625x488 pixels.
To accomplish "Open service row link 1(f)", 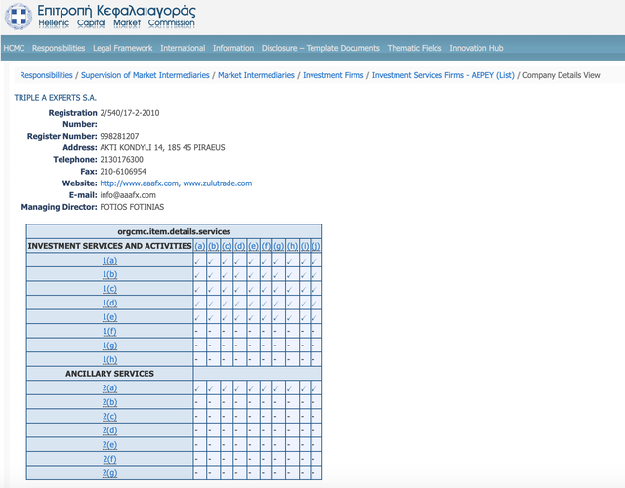I will (110, 332).
